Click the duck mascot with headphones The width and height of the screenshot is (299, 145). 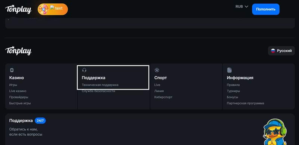275,132
